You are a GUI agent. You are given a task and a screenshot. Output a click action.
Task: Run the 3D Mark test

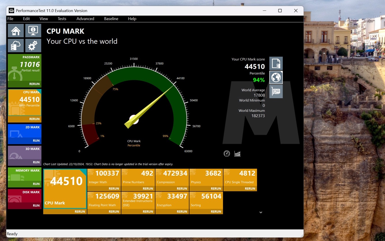pyautogui.click(x=36, y=162)
